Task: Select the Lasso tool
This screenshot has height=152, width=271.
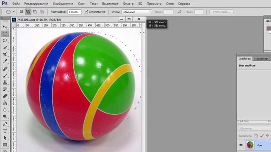Action: [5, 41]
